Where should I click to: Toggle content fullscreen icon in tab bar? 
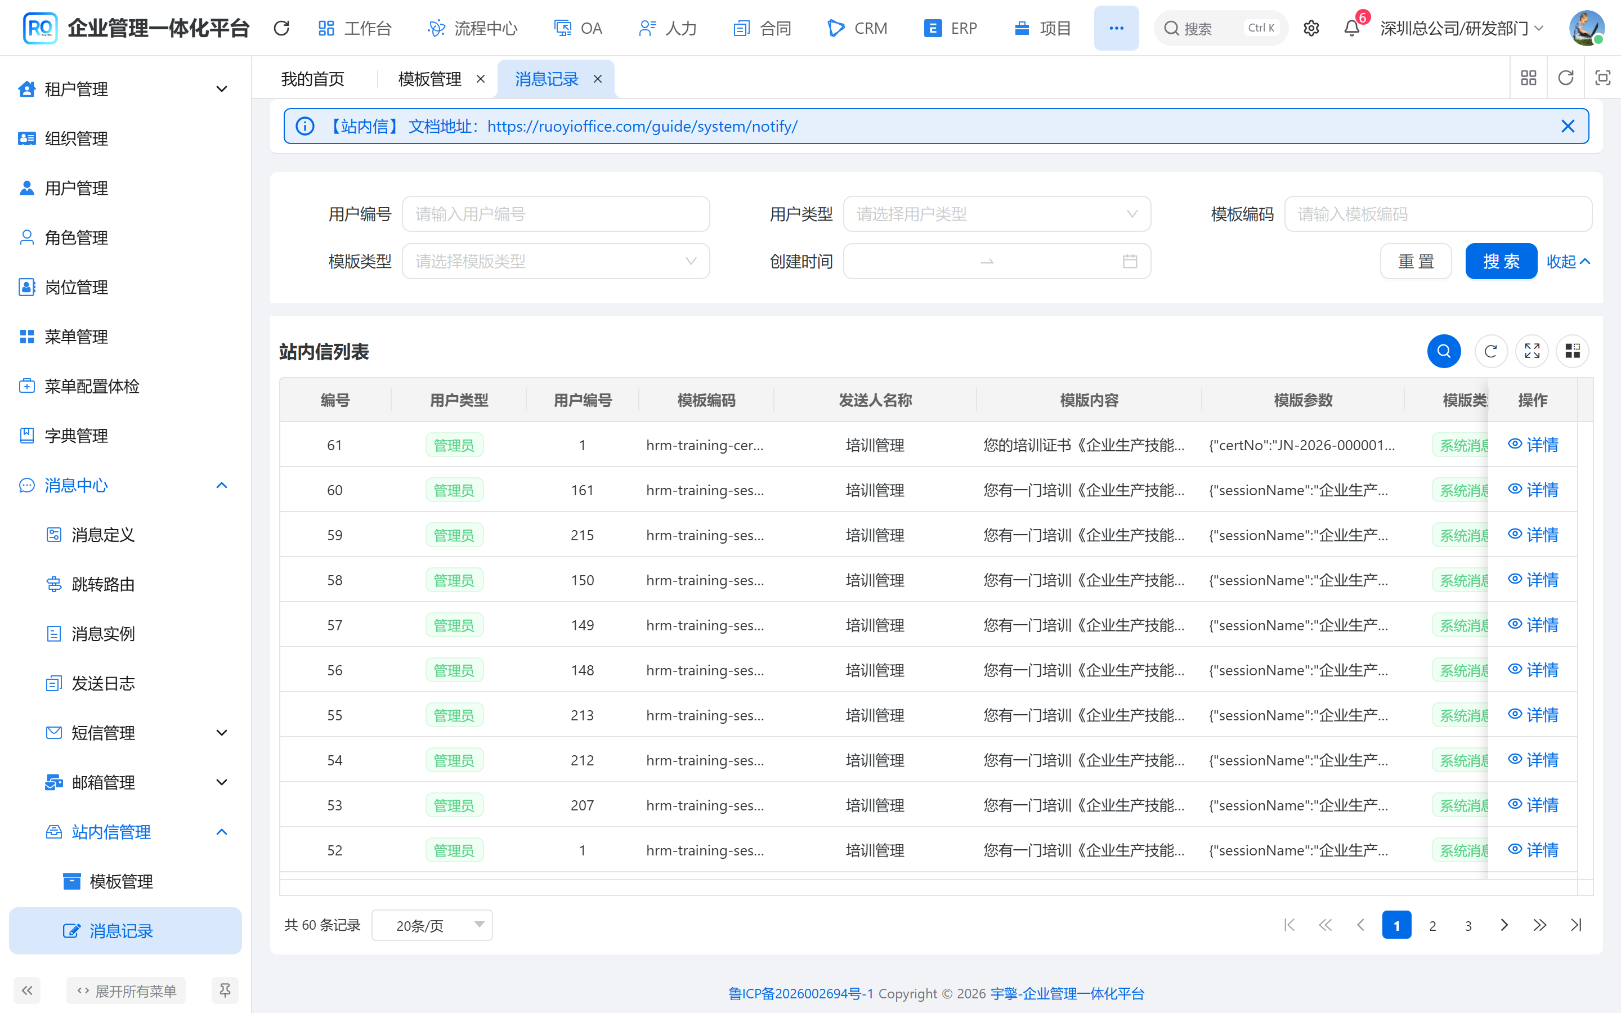point(1602,78)
